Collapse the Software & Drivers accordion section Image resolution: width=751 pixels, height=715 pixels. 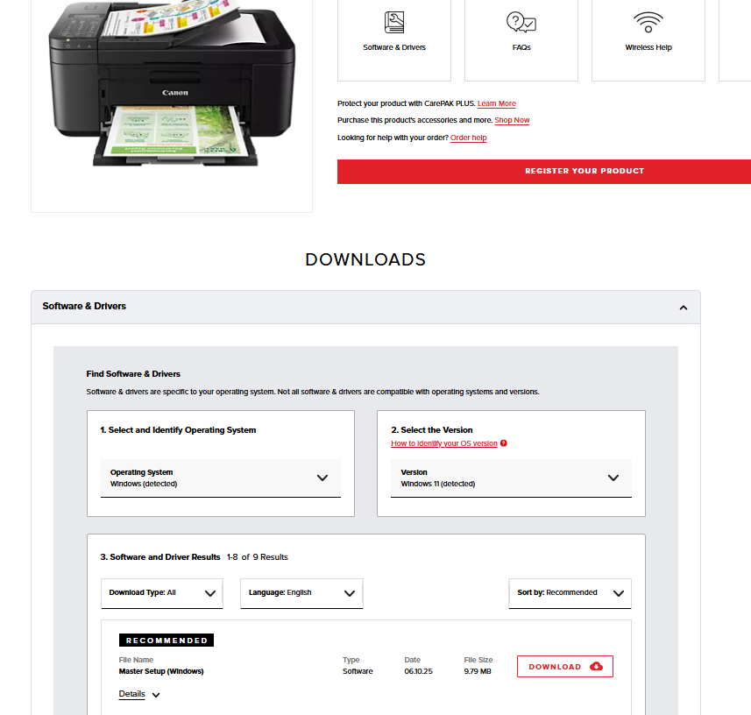click(x=684, y=308)
